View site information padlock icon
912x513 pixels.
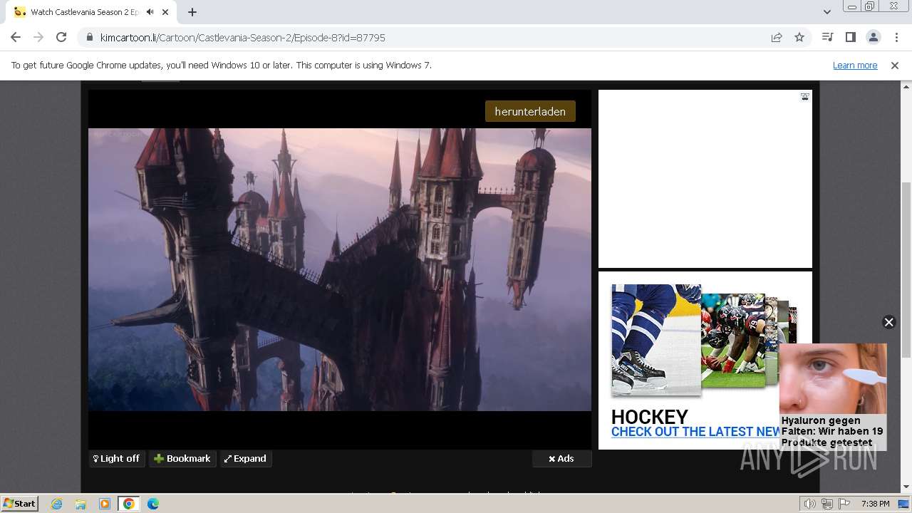tap(89, 37)
